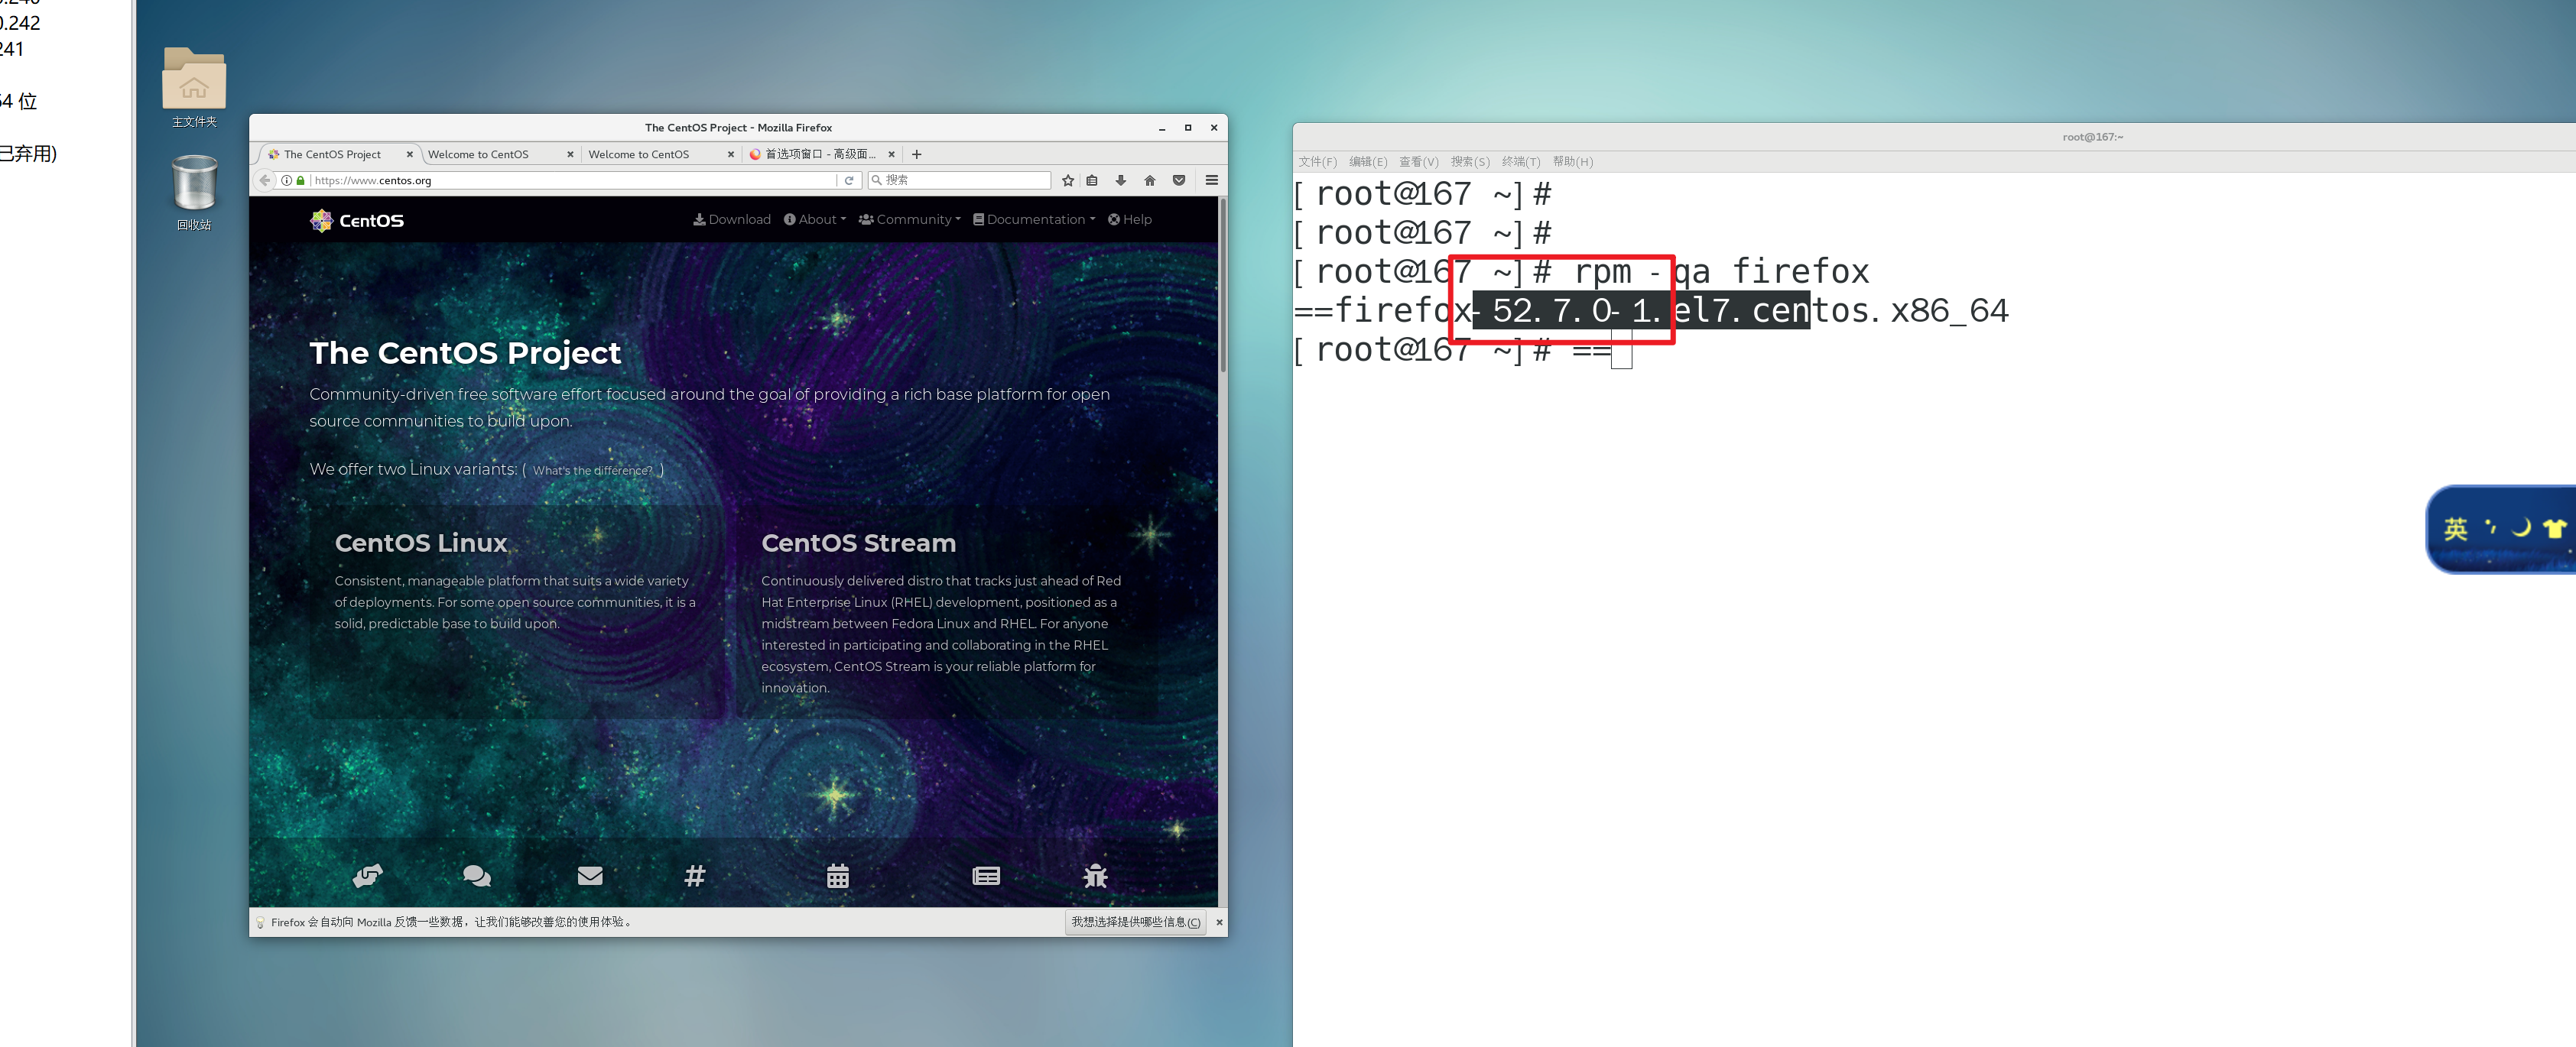The width and height of the screenshot is (2576, 1047).
Task: Switch to the 首选项窗口 preferences tab
Action: [820, 154]
